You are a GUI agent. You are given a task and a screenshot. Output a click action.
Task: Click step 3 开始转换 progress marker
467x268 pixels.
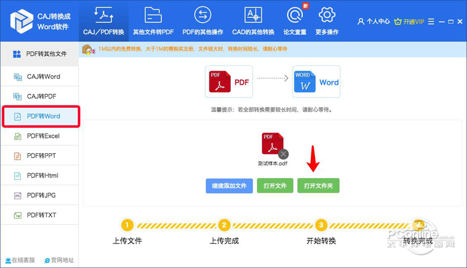click(321, 225)
